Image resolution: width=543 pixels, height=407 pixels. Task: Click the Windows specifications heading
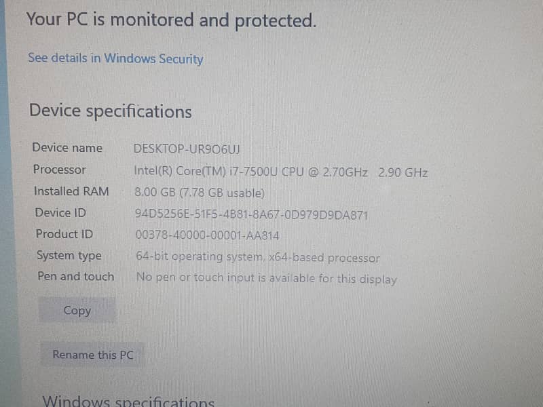pos(128,401)
